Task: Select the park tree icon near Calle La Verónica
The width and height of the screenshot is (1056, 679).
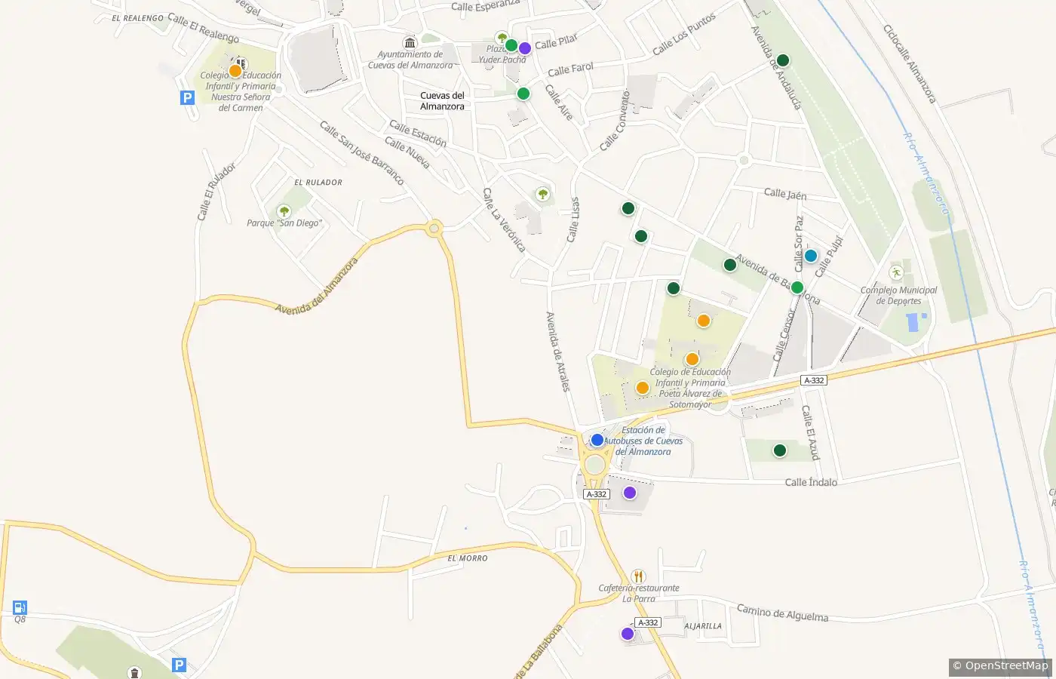Action: point(542,195)
